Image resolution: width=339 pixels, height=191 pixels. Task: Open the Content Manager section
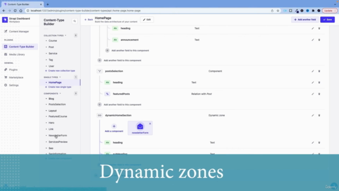pyautogui.click(x=19, y=31)
